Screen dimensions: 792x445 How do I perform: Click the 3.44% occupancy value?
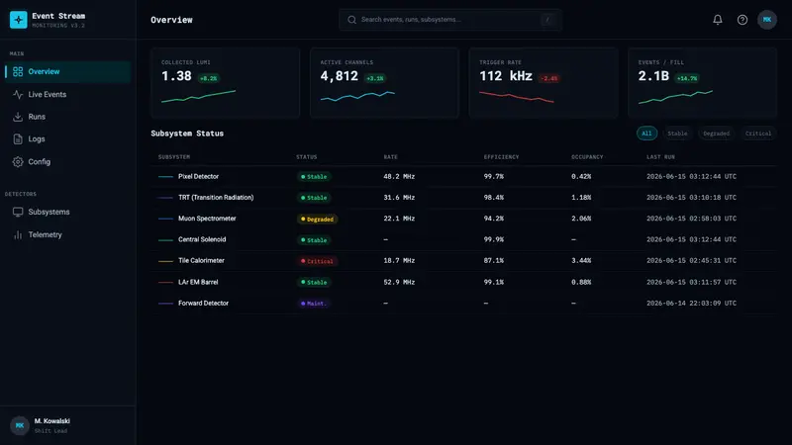[x=581, y=261]
